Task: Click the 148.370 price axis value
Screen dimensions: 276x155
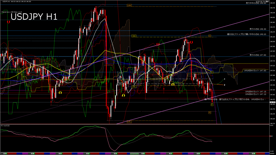Action: tap(273, 27)
